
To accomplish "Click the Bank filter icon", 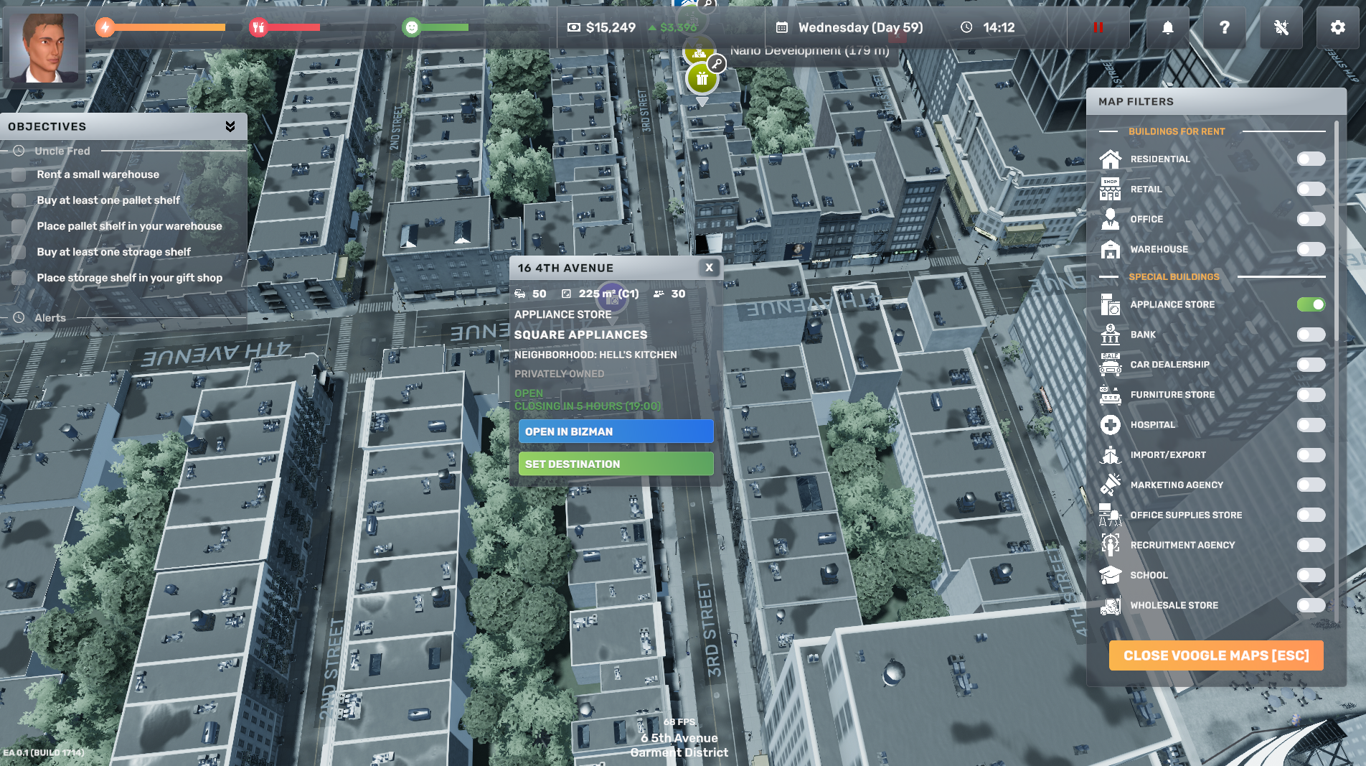I will [x=1110, y=335].
